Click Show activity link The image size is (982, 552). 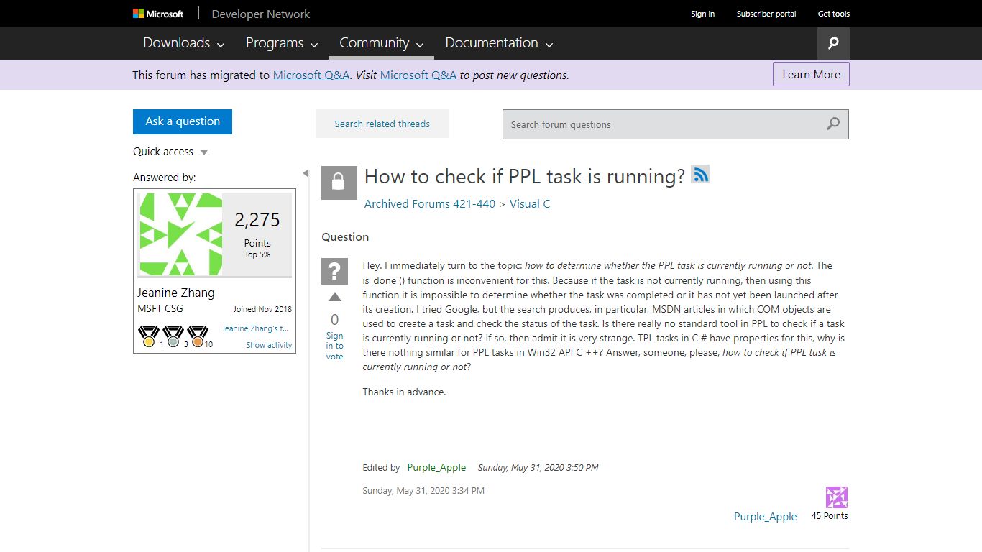269,345
